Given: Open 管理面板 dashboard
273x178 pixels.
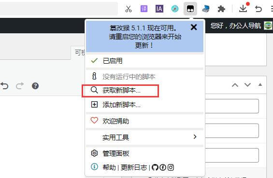Looking at the screenshot, I should click(144, 153).
